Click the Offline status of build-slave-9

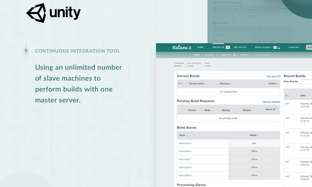point(254,175)
